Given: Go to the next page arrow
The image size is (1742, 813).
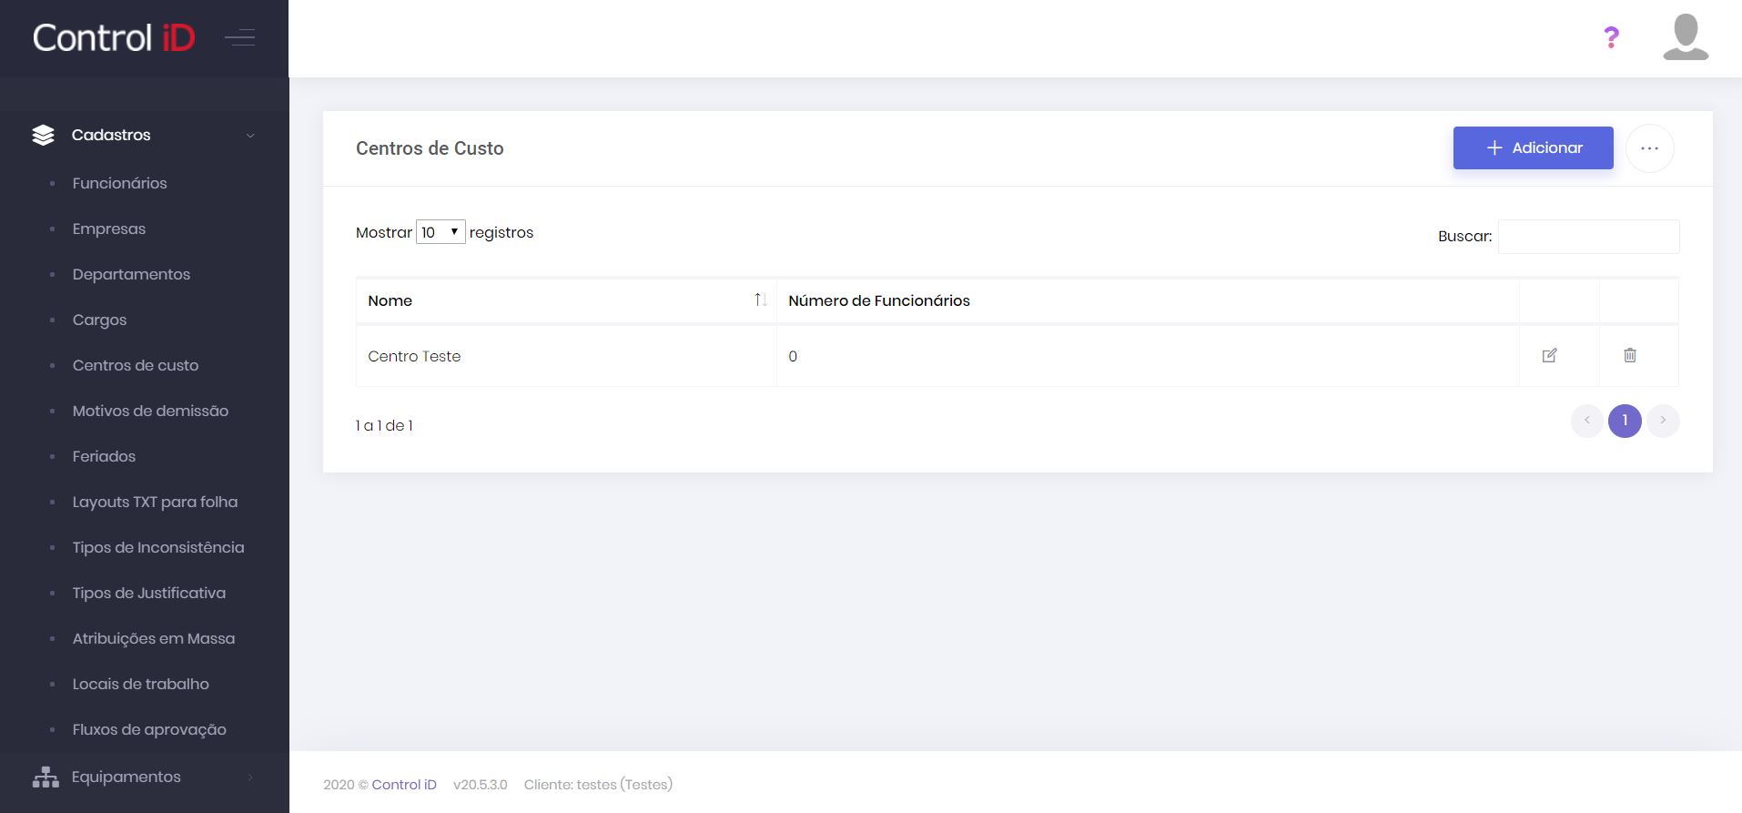Looking at the screenshot, I should [x=1662, y=421].
